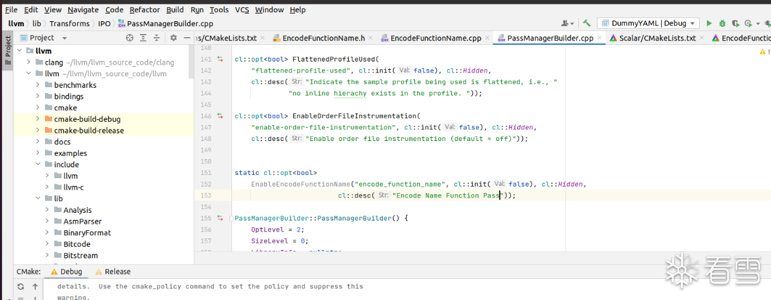Expand all in Project panel
This screenshot has width=771, height=300.
tap(143, 38)
